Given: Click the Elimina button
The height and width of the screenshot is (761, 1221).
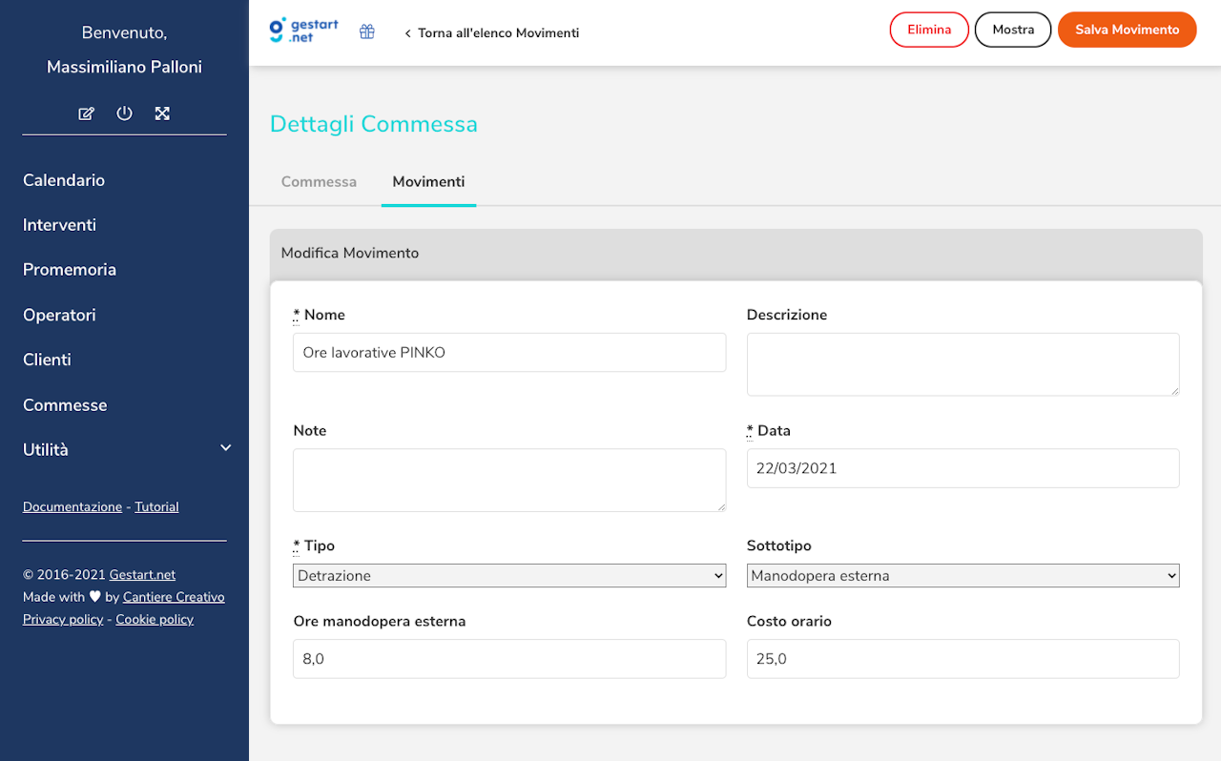Looking at the screenshot, I should pos(929,30).
